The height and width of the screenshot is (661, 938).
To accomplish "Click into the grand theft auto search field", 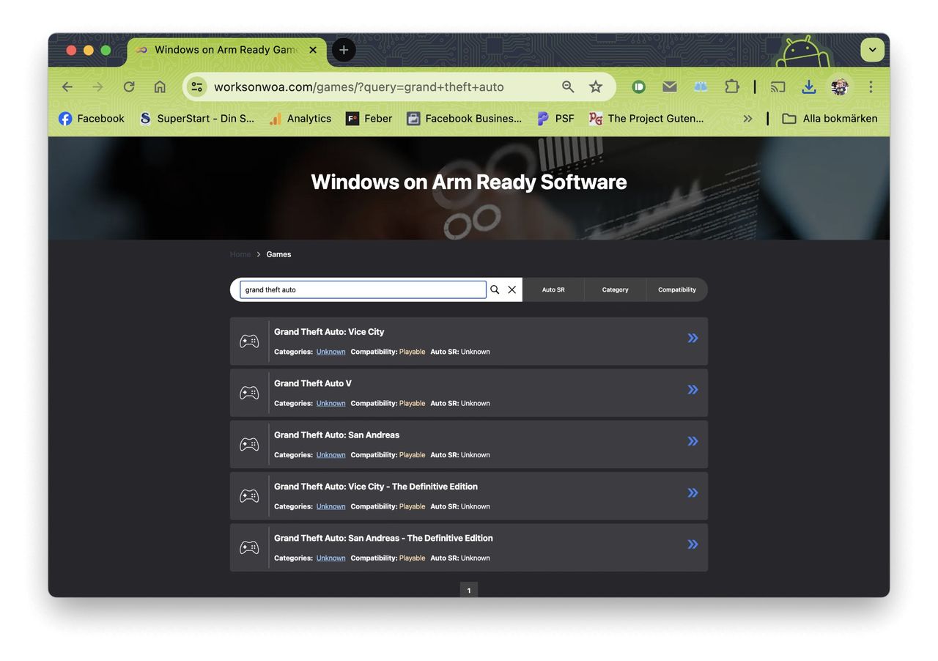I will pyautogui.click(x=363, y=289).
